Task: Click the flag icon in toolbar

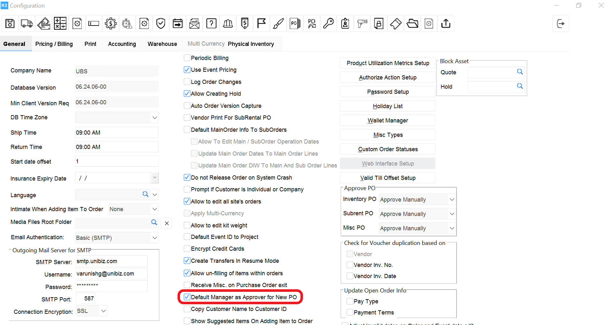Action: click(x=261, y=24)
